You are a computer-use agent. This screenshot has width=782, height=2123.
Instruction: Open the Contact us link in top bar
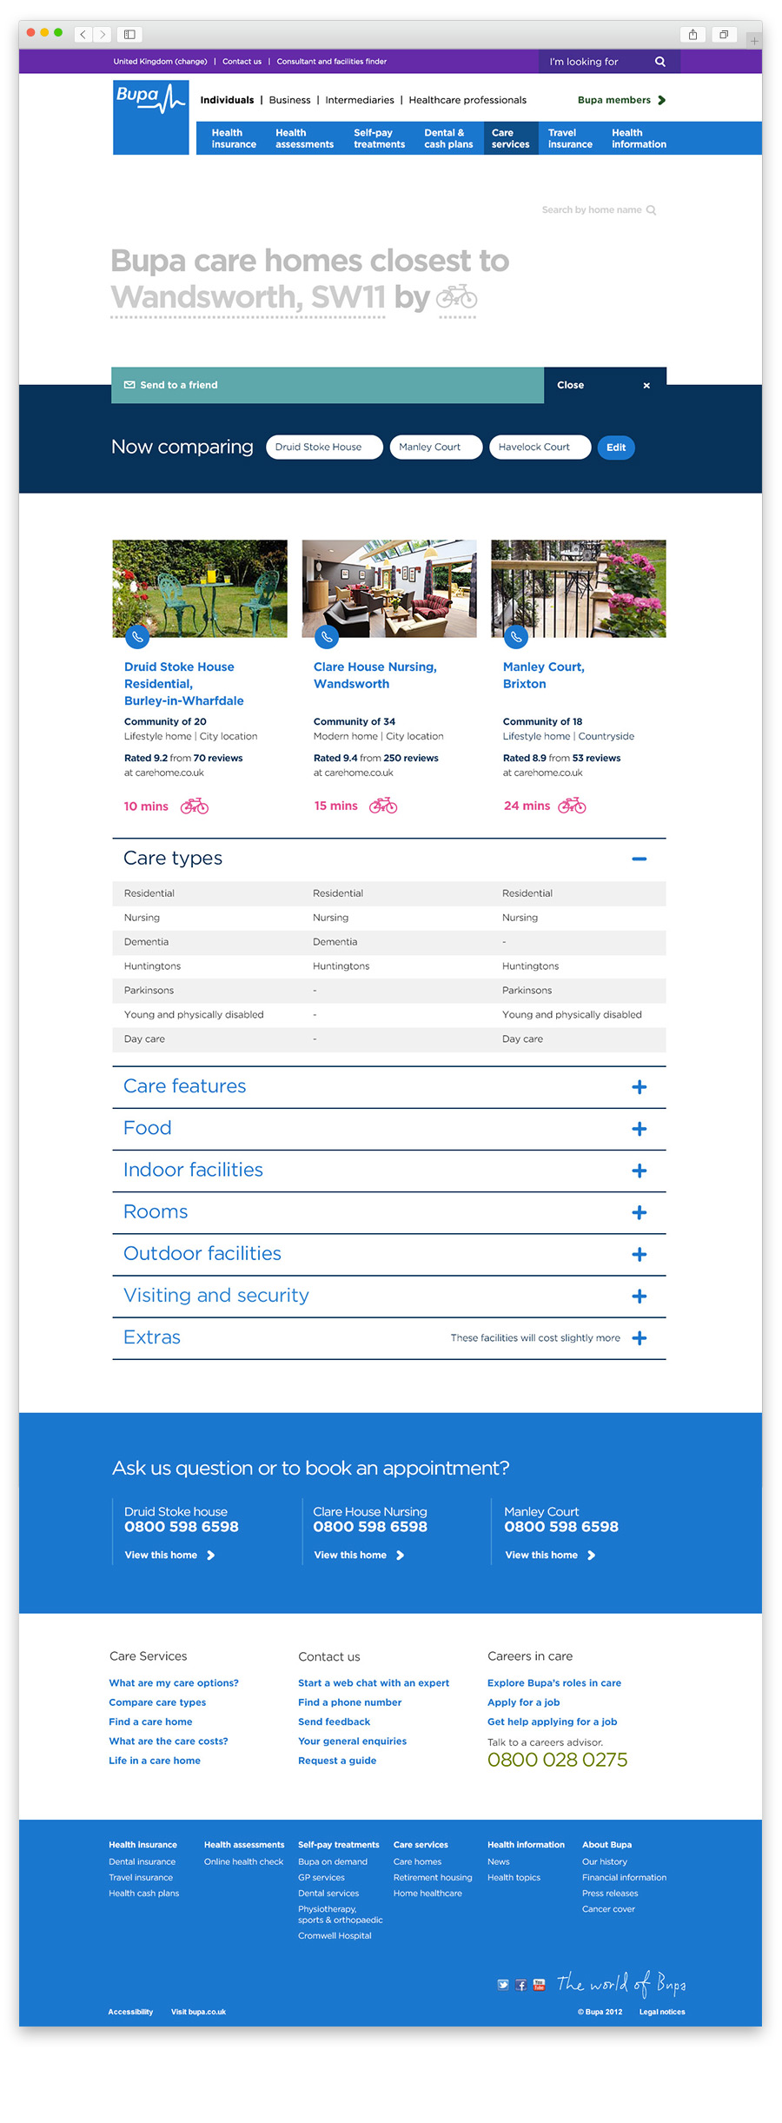(242, 62)
